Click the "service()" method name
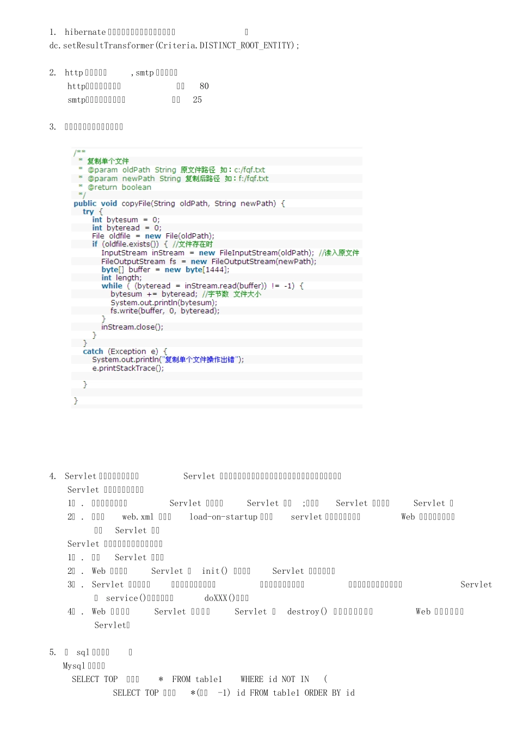The image size is (517, 731). tap(126, 598)
